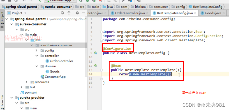
Task: Click the main breadcrumb segment
Action: tap(93, 7)
